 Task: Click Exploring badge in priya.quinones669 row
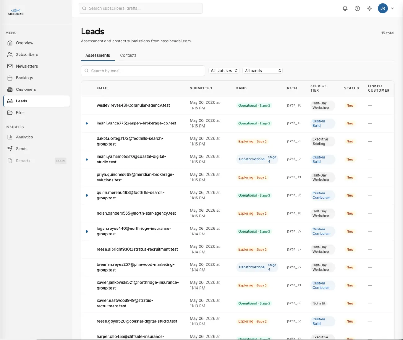click(x=252, y=177)
